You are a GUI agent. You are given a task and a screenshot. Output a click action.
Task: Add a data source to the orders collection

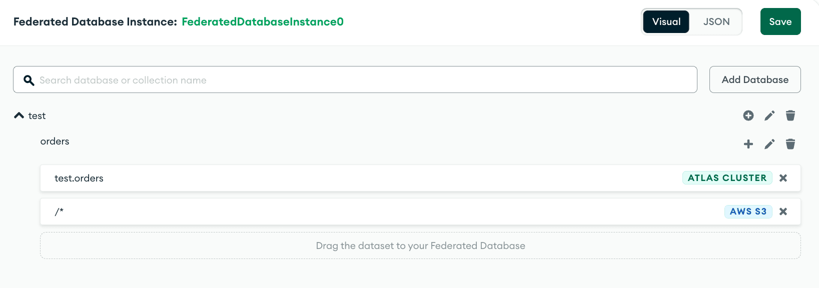pos(748,144)
